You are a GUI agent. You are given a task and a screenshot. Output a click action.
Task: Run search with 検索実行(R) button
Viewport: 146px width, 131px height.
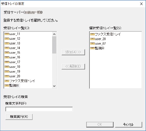click(19, 117)
